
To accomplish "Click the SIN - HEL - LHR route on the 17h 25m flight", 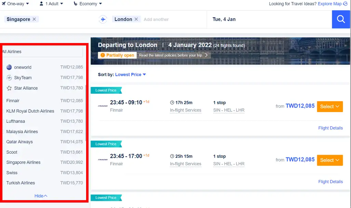I will (x=229, y=110).
